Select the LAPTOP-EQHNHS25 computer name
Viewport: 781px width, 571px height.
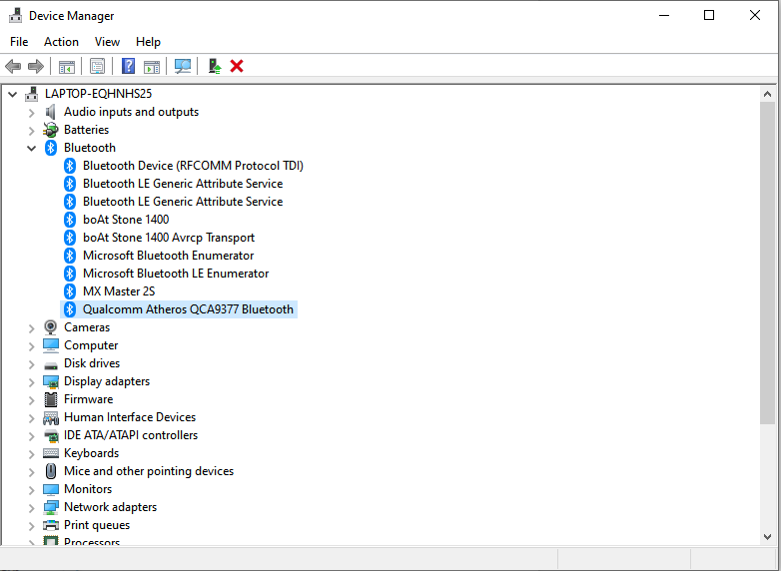click(98, 94)
